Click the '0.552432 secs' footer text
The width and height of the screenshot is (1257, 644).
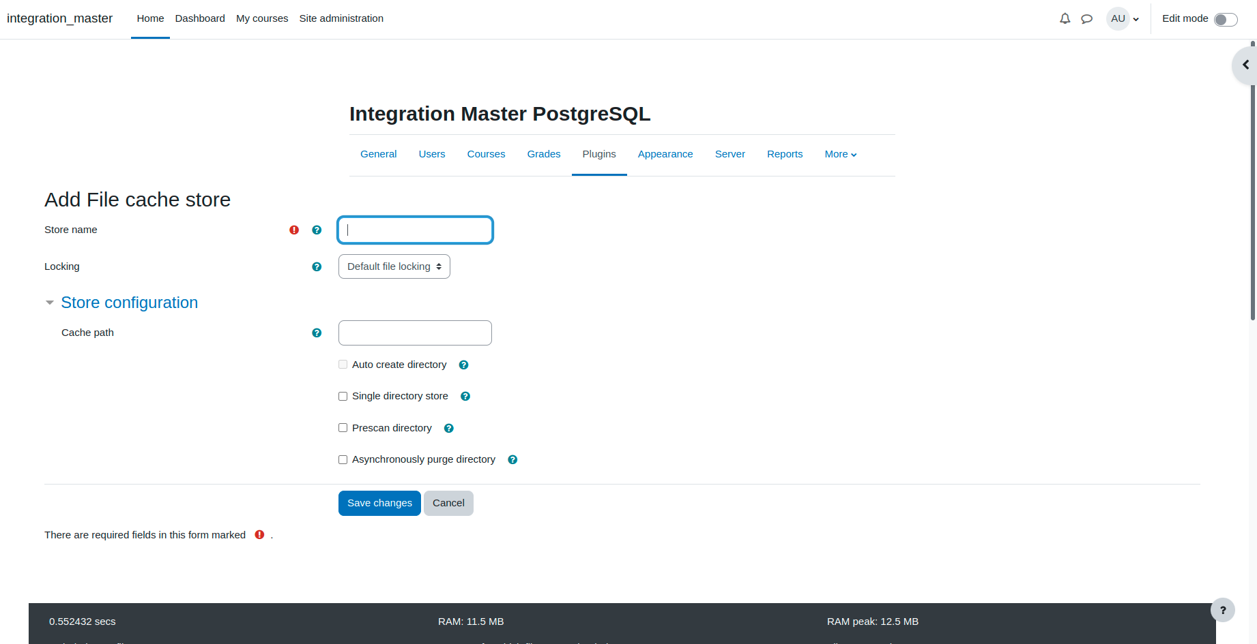[83, 622]
